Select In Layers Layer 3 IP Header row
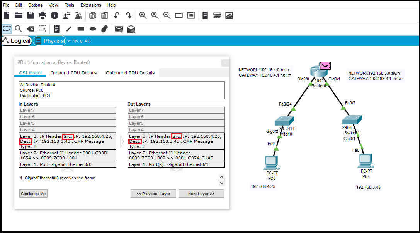 [68, 141]
